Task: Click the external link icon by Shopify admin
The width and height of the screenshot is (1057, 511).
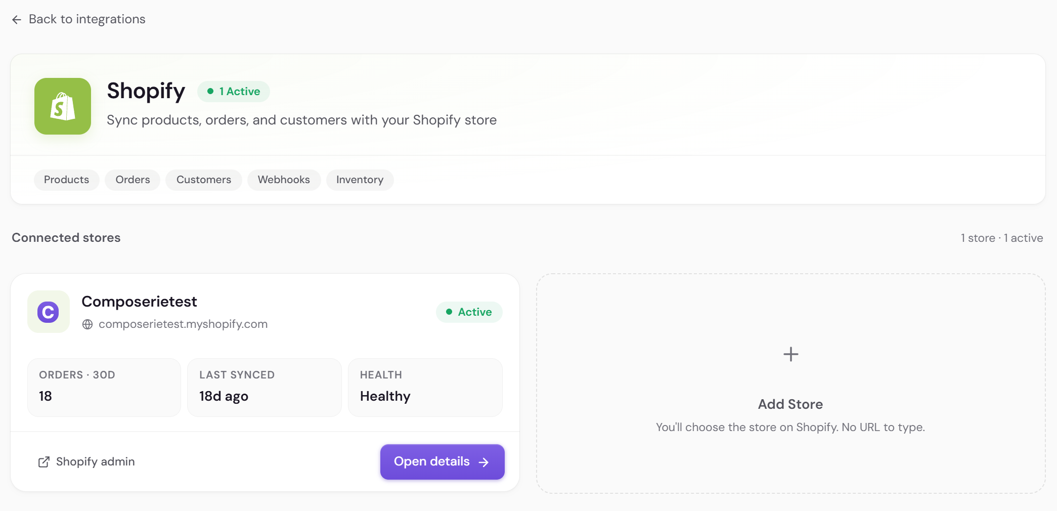Action: (x=44, y=462)
